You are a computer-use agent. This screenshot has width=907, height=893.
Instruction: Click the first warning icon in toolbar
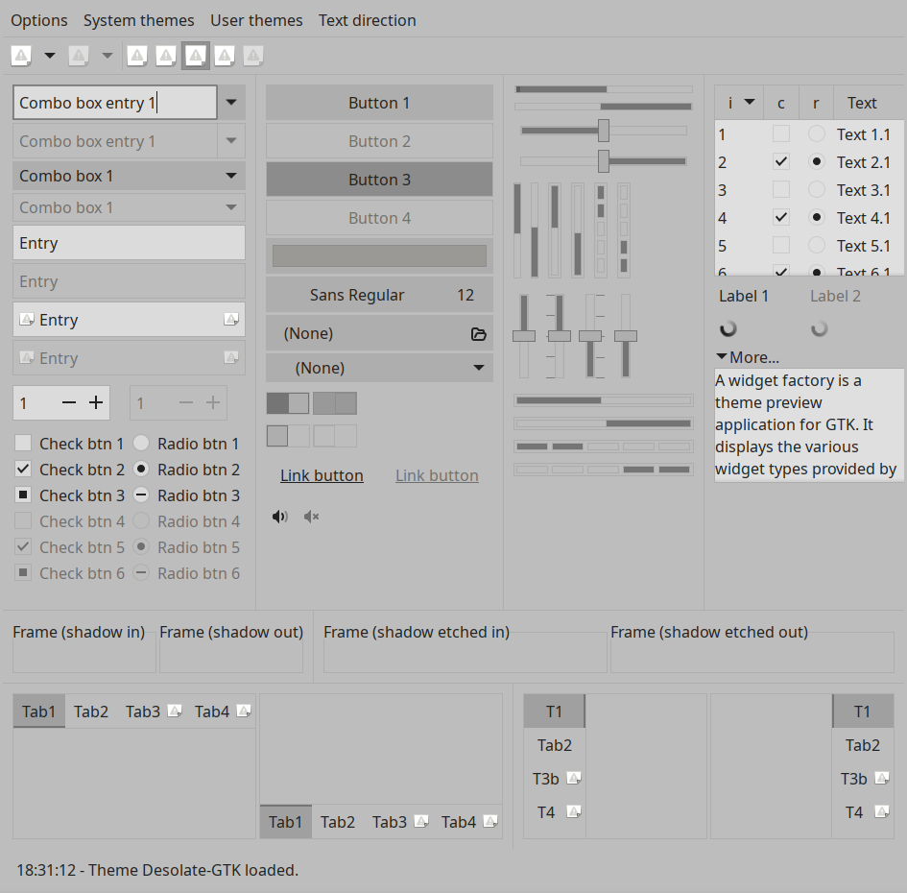21,56
